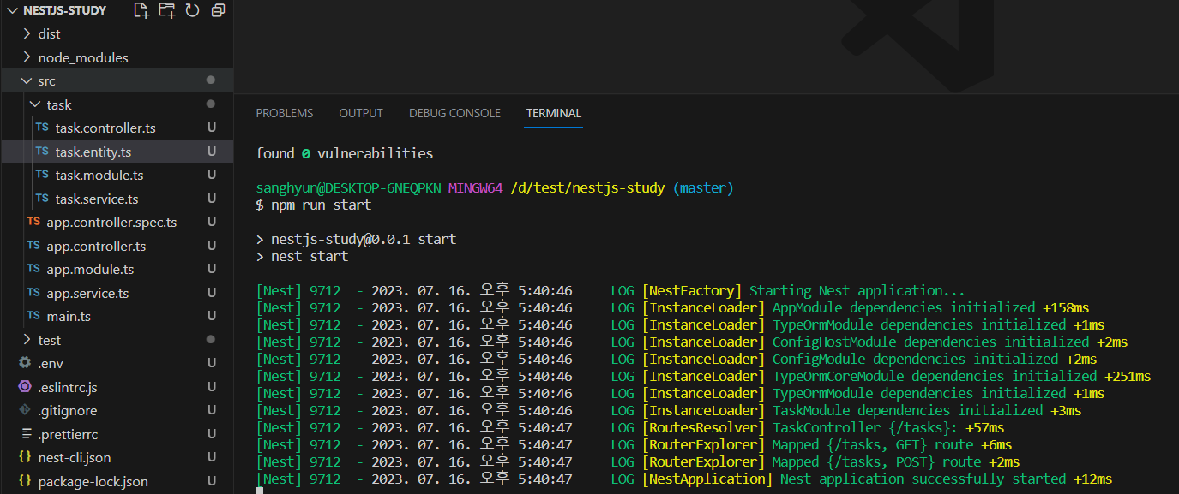Open app.controller.ts file
Viewport: 1179px width, 494px height.
point(96,246)
